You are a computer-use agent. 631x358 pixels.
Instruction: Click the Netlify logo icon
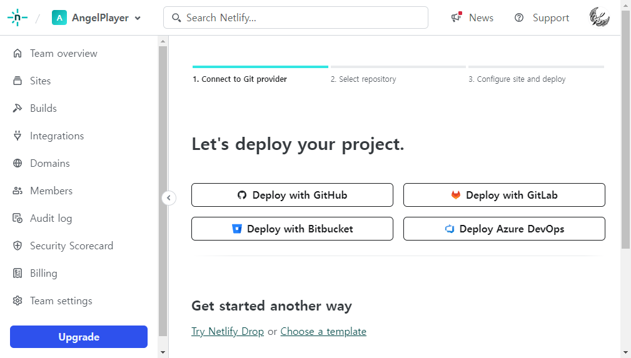18,17
